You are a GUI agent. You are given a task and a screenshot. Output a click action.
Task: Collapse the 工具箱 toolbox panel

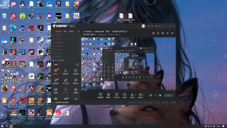(x=77, y=65)
